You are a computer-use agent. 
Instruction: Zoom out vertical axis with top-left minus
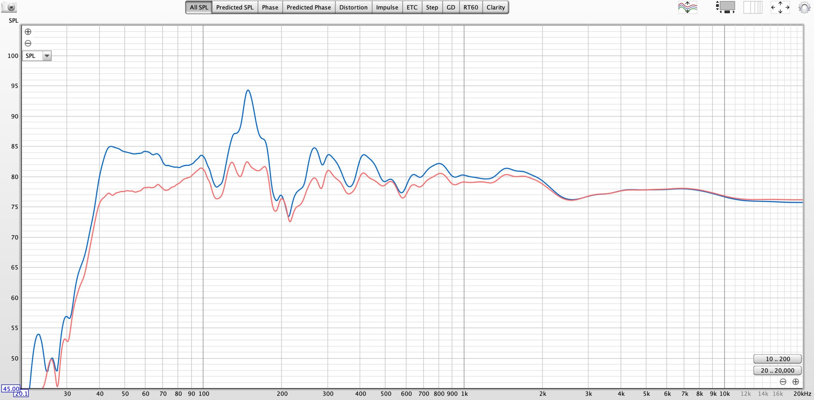(x=28, y=43)
